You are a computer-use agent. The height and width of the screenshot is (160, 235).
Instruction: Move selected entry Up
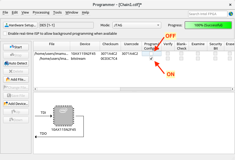tap(16, 112)
